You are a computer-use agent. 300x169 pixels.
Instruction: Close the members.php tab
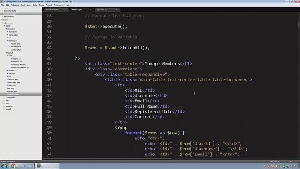coord(91,9)
